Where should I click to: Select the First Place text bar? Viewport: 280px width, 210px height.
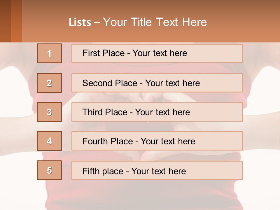157,53
